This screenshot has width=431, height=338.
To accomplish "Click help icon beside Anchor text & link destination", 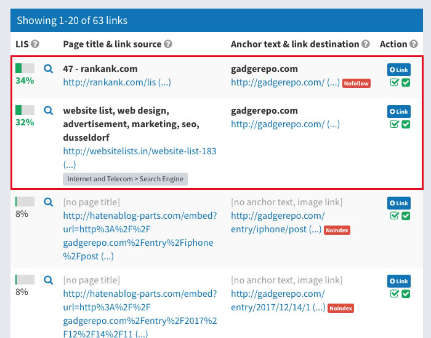I will (366, 44).
